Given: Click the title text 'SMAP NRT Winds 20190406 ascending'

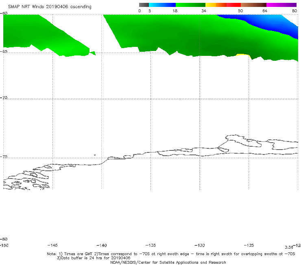Looking at the screenshot, I should point(50,7).
